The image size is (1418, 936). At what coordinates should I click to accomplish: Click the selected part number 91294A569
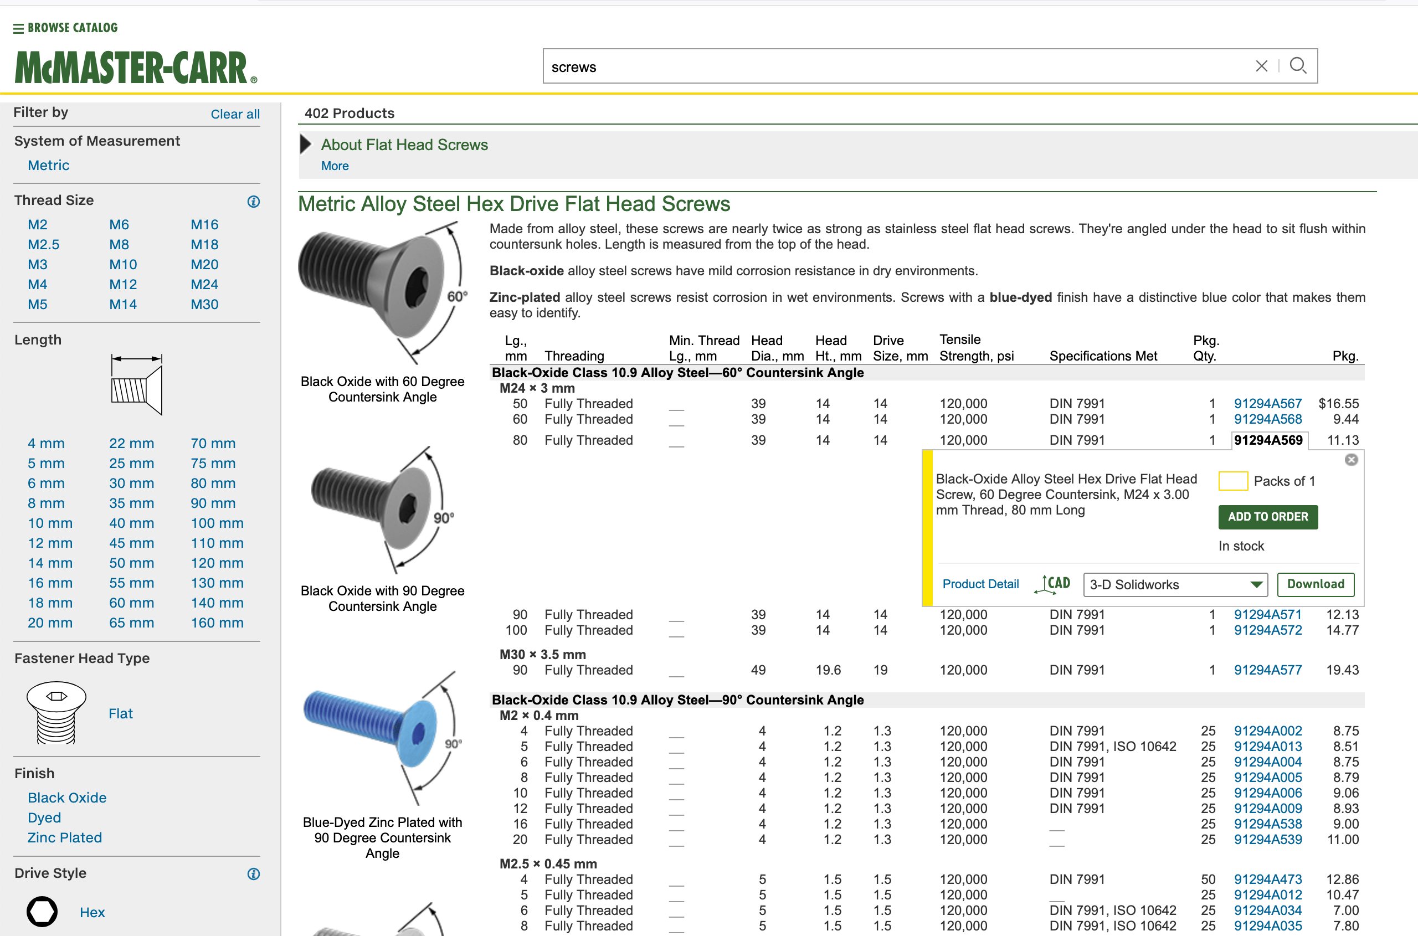tap(1268, 440)
